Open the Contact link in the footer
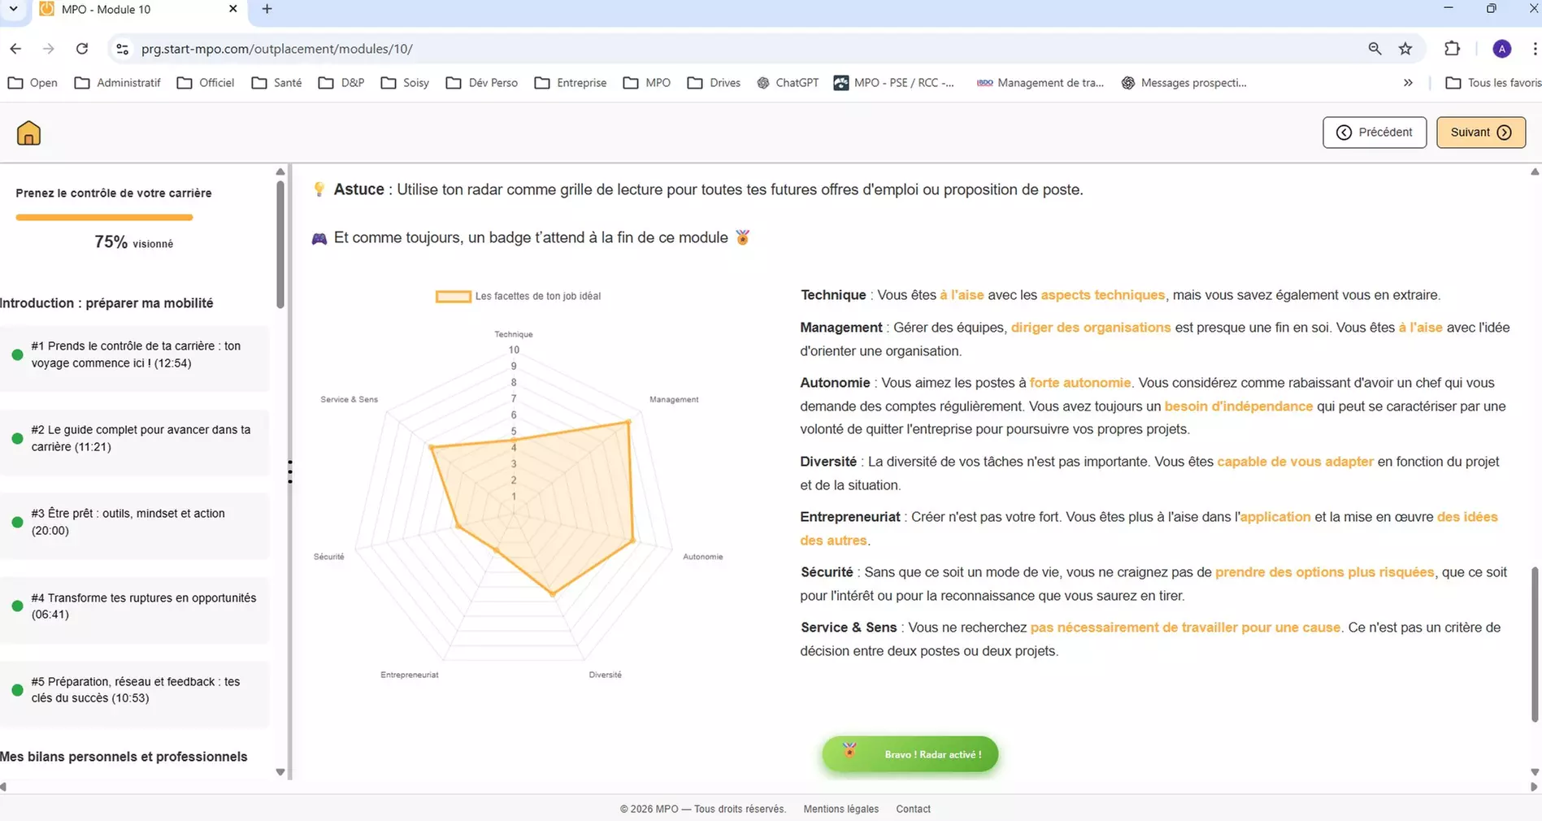Image resolution: width=1542 pixels, height=821 pixels. 913,809
